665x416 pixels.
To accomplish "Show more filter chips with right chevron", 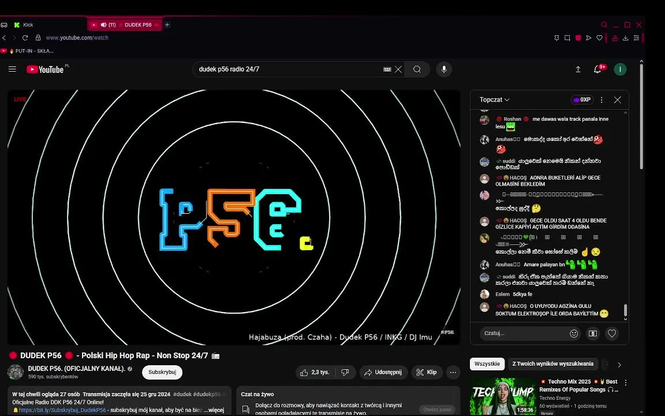I will coord(619,365).
